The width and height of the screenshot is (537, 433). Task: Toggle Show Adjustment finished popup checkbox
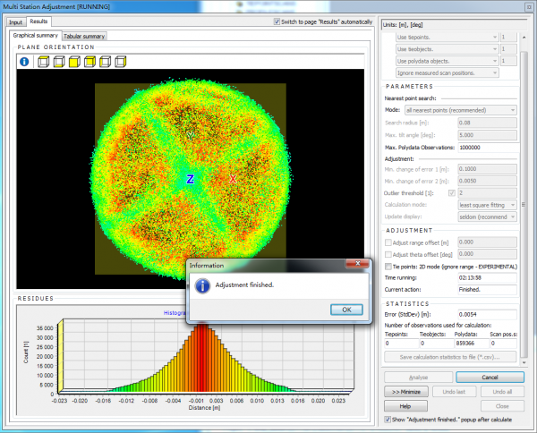pyautogui.click(x=388, y=420)
